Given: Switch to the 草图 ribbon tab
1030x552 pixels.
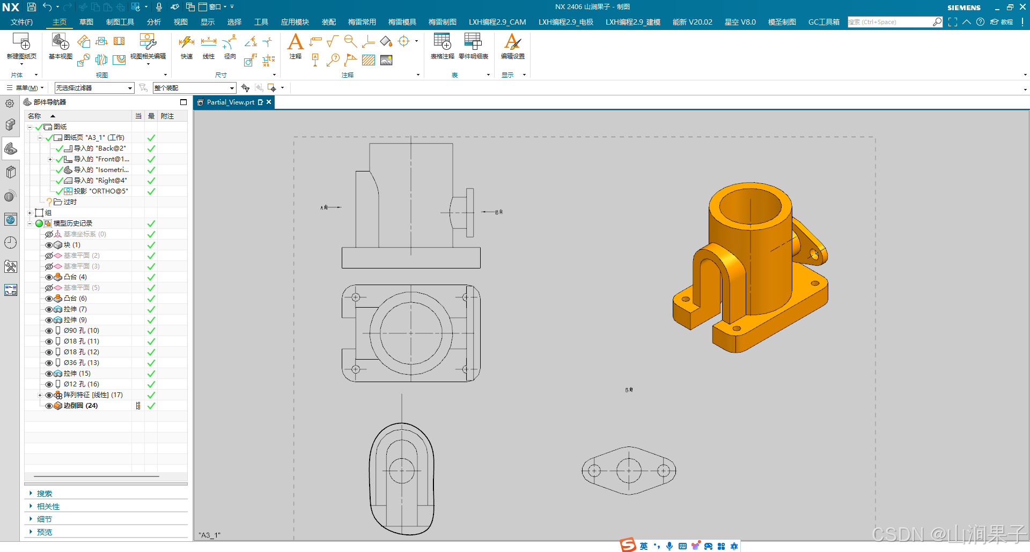Looking at the screenshot, I should click(86, 22).
